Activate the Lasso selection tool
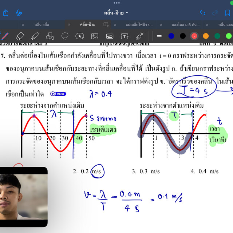 point(65,36)
